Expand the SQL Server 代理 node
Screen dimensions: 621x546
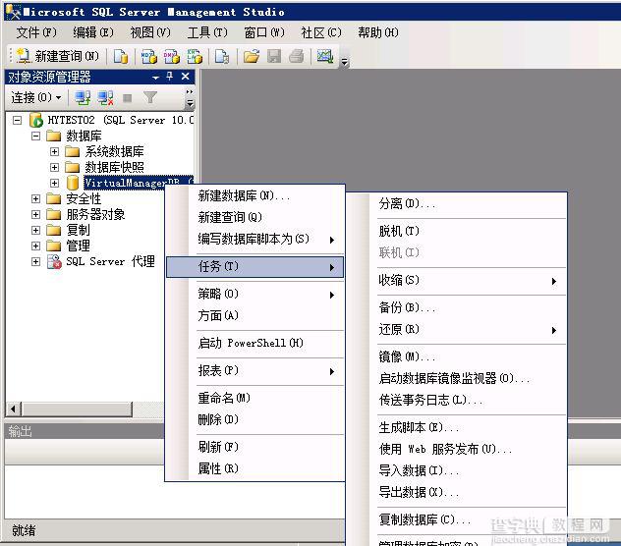point(35,261)
